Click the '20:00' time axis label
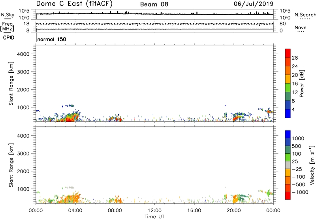Image resolution: width=316 pixels, height=219 pixels. pyautogui.click(x=233, y=211)
